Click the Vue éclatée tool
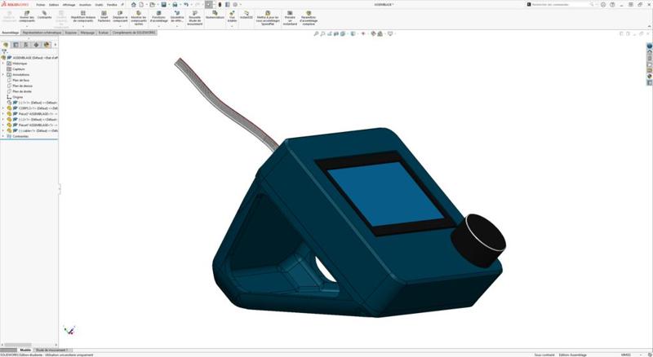The height and width of the screenshot is (357, 653). click(x=232, y=16)
